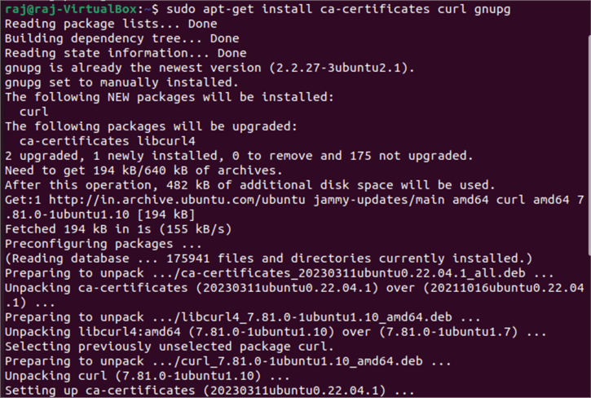This screenshot has width=591, height=398.
Task: Click the "After this operation, 482 kB" line
Action: coord(249,186)
